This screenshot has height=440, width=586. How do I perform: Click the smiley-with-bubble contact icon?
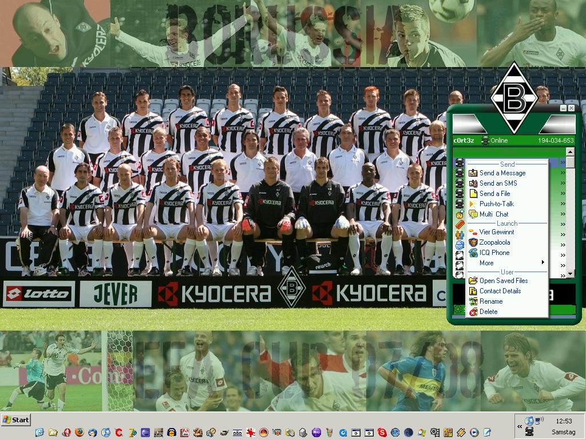(460, 214)
